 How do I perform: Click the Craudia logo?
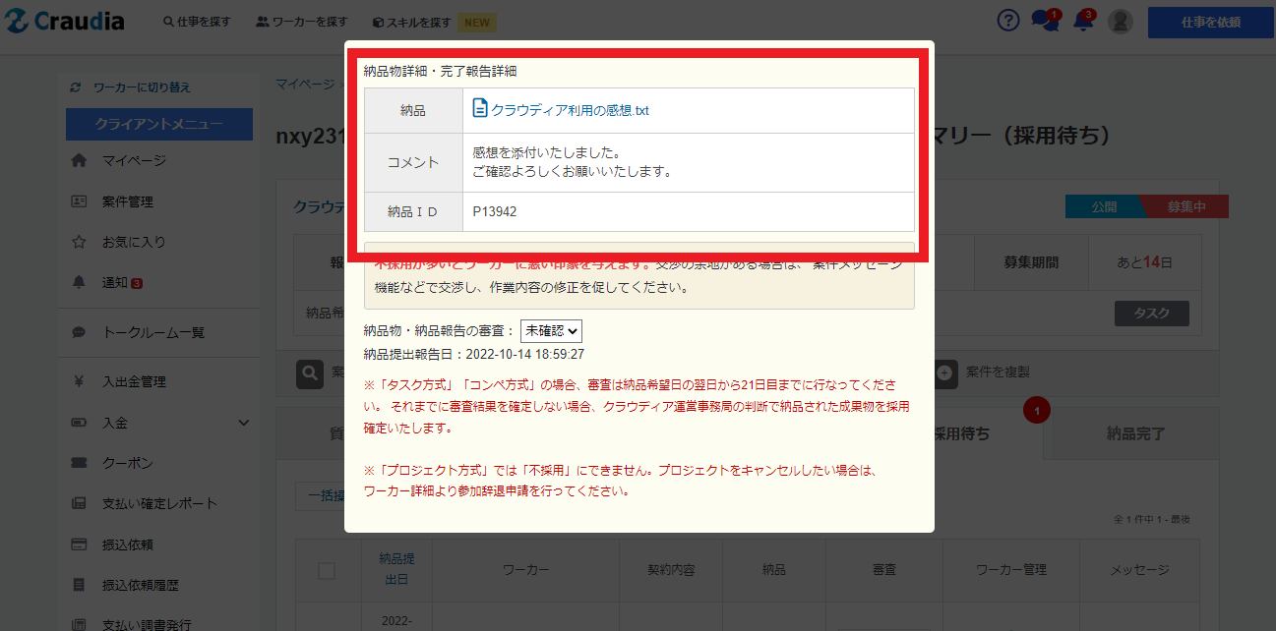click(x=69, y=22)
